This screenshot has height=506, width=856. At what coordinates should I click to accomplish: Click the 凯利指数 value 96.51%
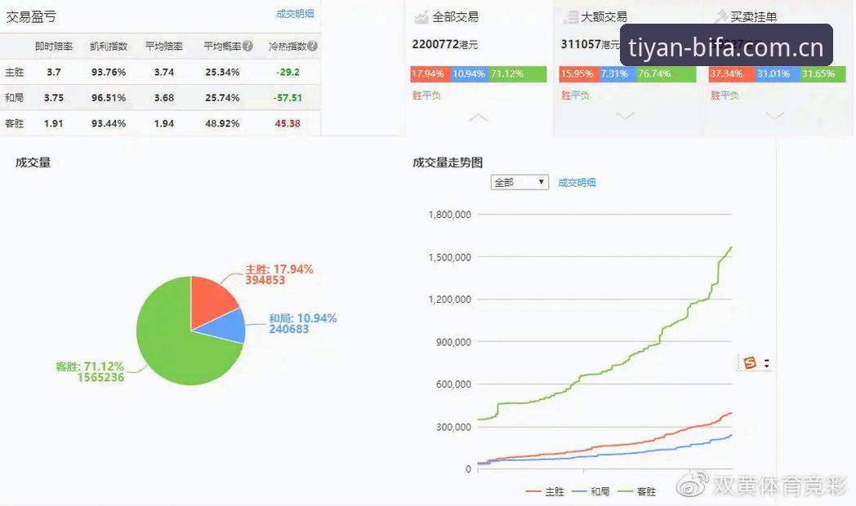coord(109,98)
